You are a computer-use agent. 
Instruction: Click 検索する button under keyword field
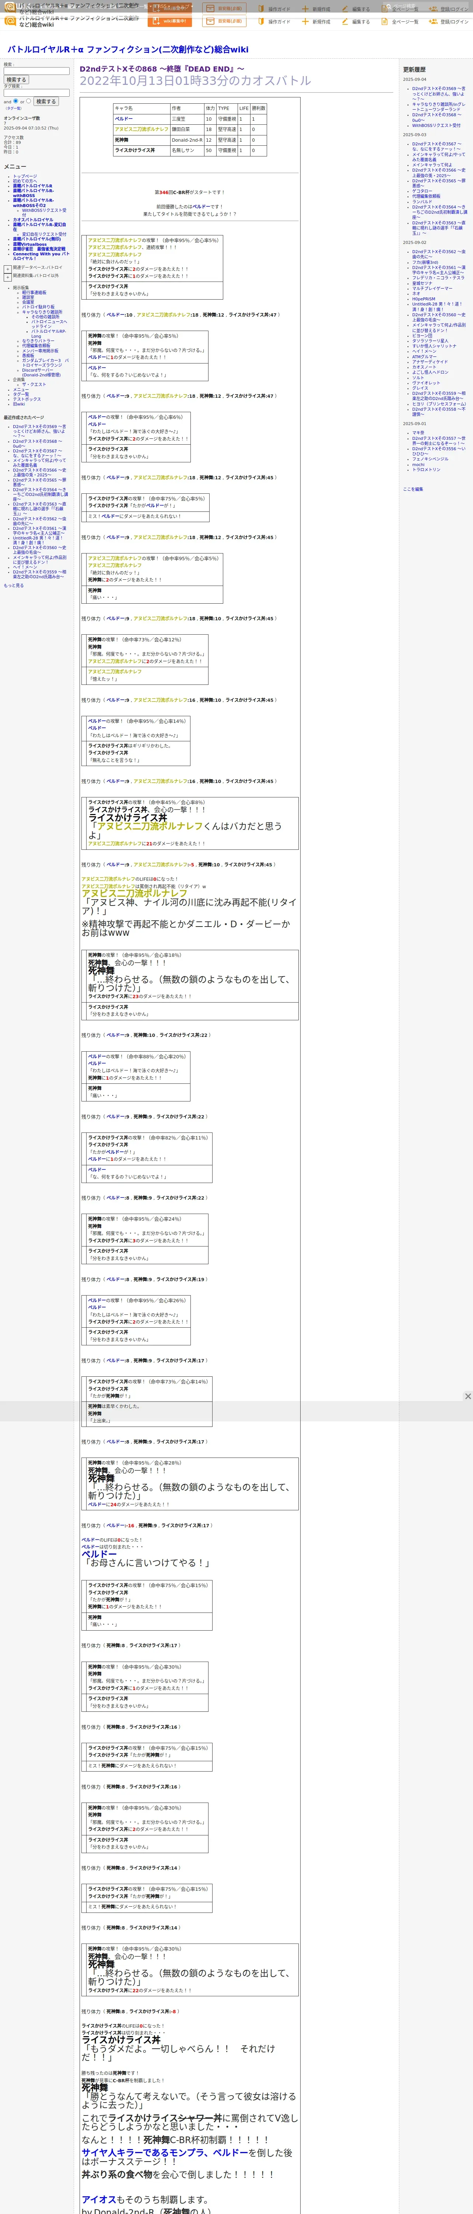point(16,80)
